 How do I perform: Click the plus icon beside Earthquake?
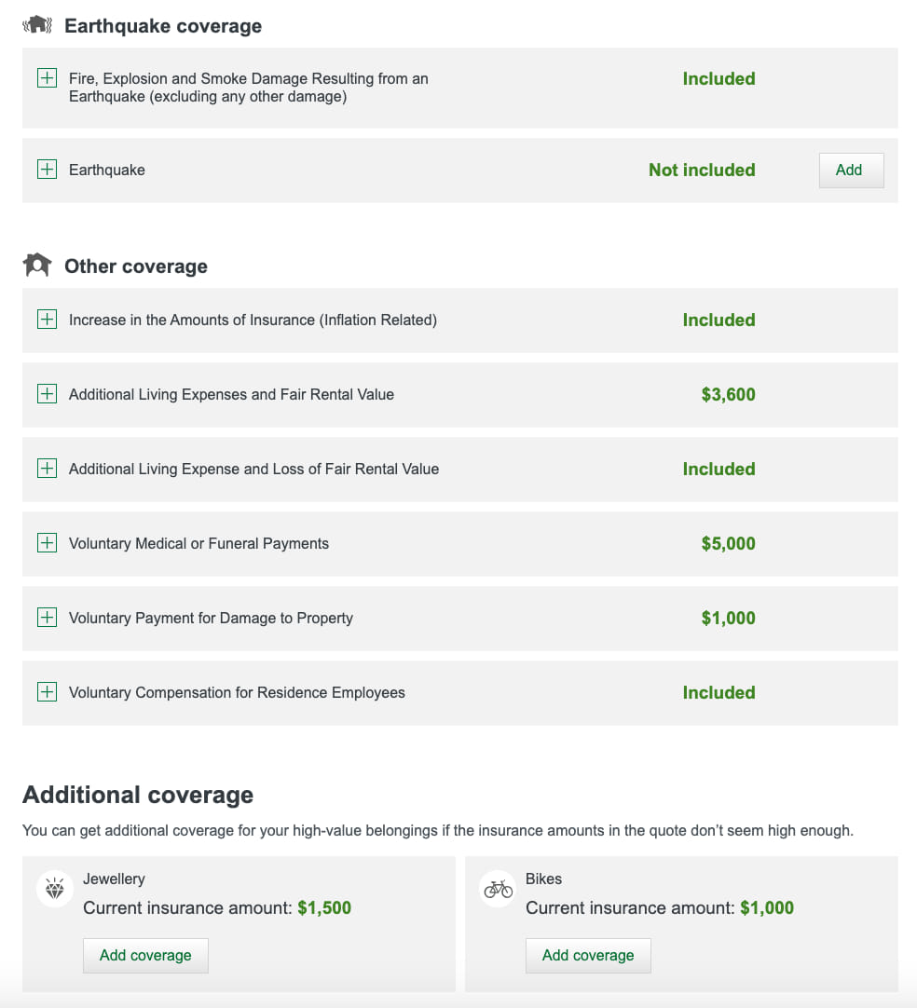tap(47, 170)
